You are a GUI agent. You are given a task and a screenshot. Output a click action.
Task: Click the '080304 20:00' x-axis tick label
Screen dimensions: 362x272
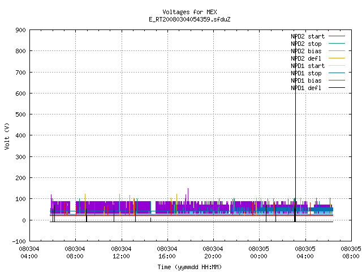coord(213,253)
